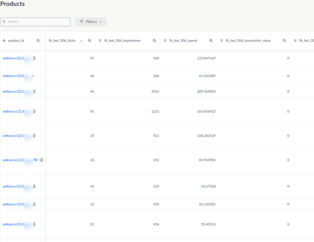Click magnifier icon in fb_last_30d_transaction_value header
Screen dimensions: 314x242
(285, 41)
